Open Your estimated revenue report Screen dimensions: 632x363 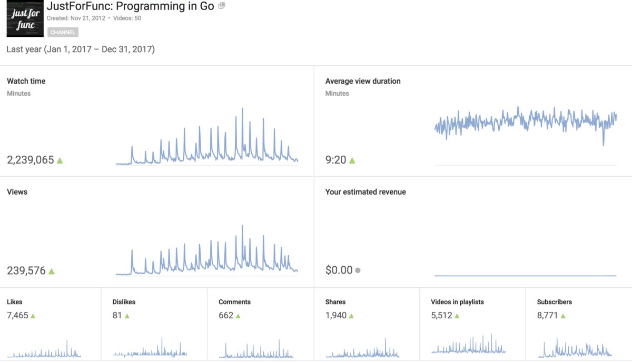[366, 192]
